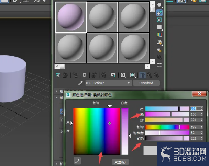This screenshot has height=166, width=209.
Task: Toggle the Backlight icon
Action: [159, 13]
